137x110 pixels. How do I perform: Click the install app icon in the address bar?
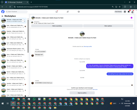[x=116, y=7]
